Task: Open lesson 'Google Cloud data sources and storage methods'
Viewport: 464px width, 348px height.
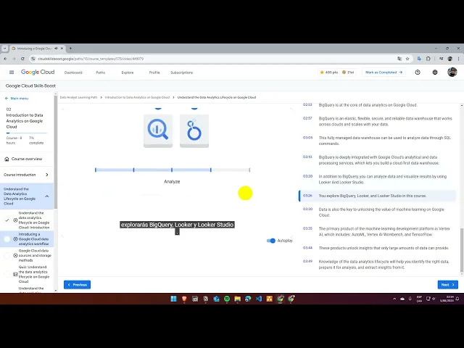Action: click(x=35, y=255)
